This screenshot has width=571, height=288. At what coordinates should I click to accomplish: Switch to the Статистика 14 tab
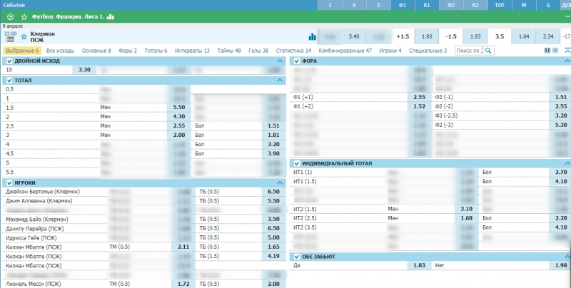click(x=293, y=51)
